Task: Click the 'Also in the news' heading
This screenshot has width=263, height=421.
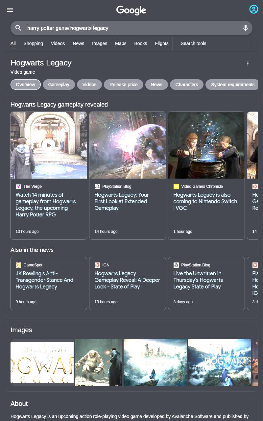Action: 32,250
